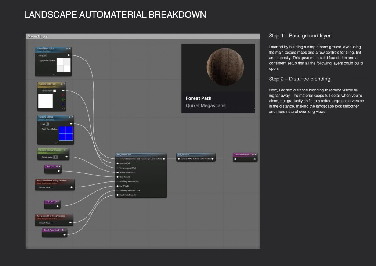Collapse the Ground Color Tint node header arrow

pos(63,84)
